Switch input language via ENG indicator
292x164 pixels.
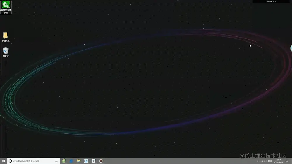(270, 161)
